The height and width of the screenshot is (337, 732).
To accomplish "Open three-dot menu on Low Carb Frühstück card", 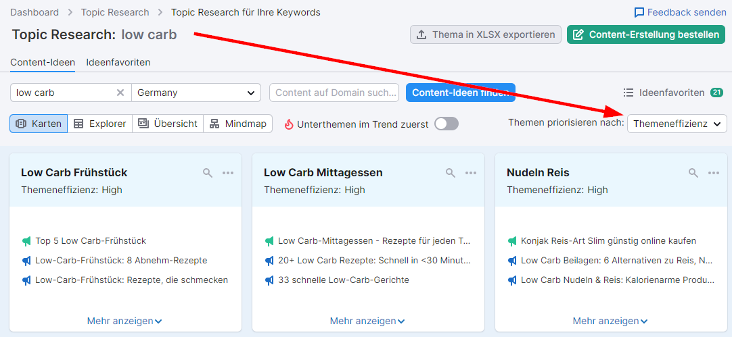I will point(228,173).
